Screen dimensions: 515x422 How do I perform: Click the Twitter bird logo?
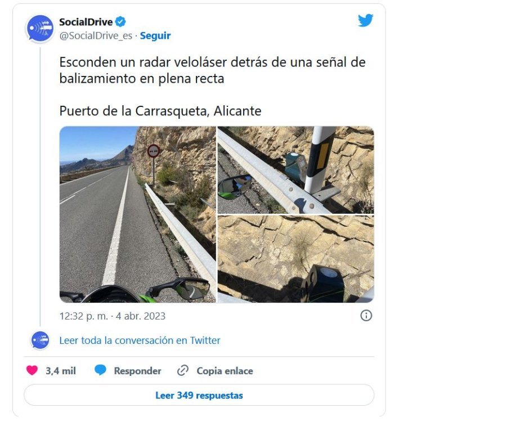(365, 20)
